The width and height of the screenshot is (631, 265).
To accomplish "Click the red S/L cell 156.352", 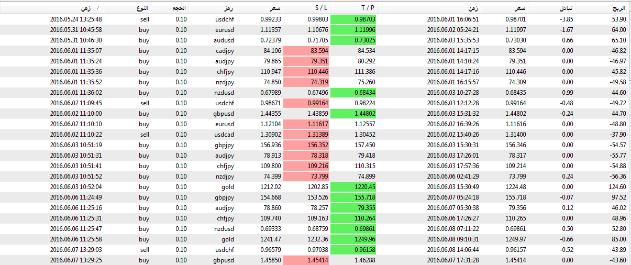I will click(x=306, y=145).
